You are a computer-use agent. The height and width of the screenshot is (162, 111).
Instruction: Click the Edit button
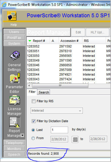tap(78, 32)
